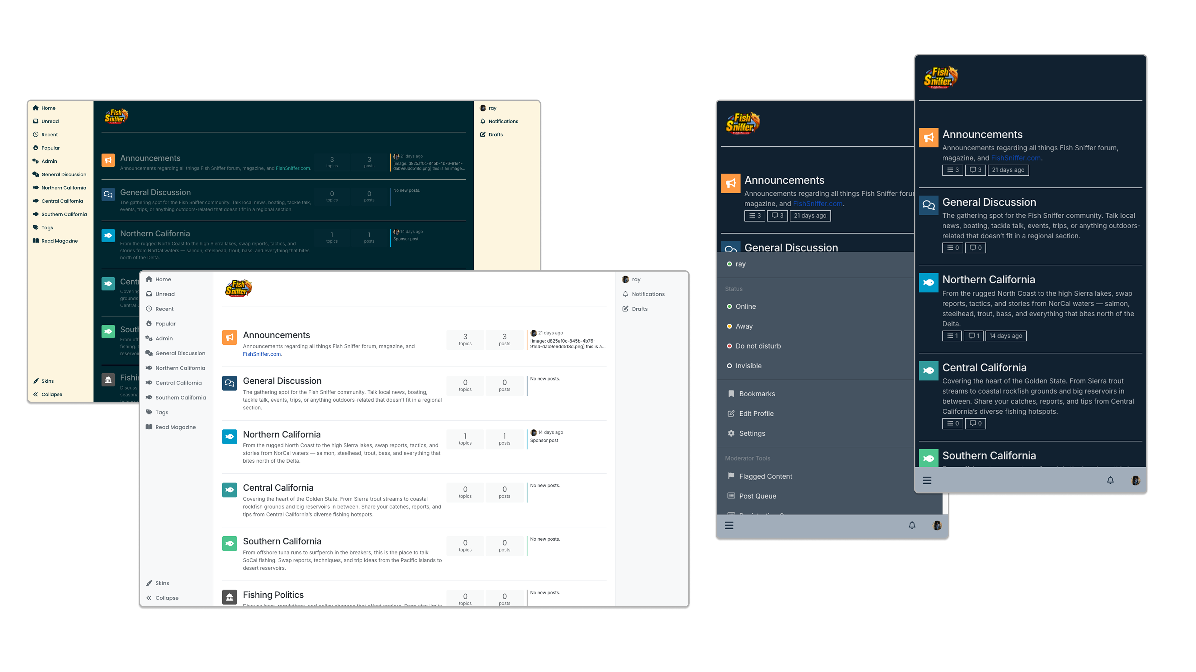
Task: Open Bookmarks from the user menu
Action: [x=756, y=394]
